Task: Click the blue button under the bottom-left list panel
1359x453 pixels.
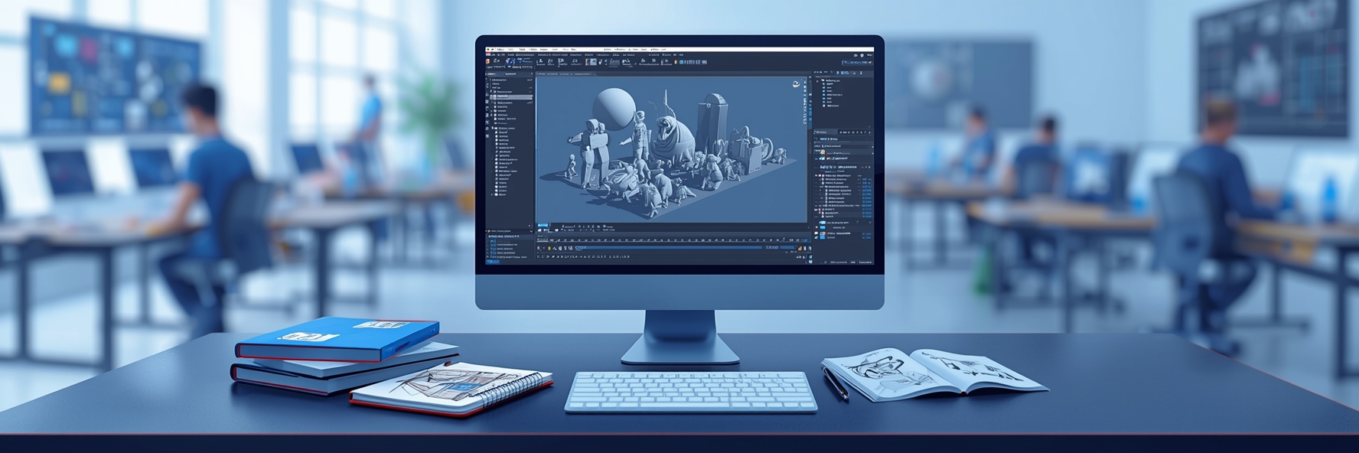Action: (492, 262)
